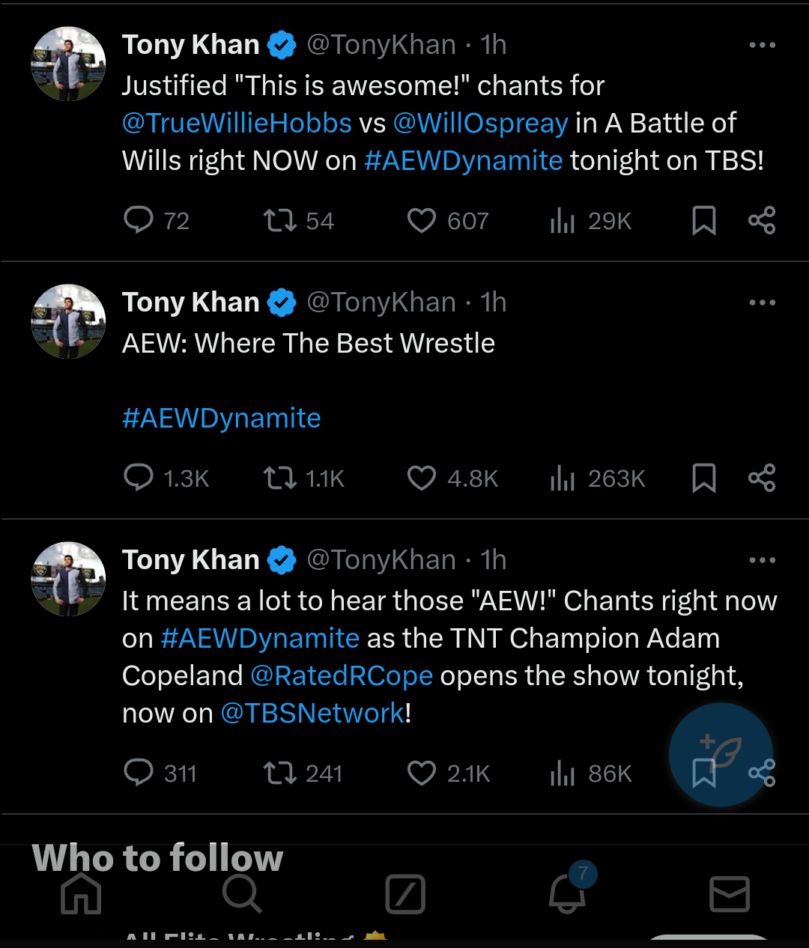Like the tweet with 607 likes
The width and height of the screenshot is (809, 948).
(x=422, y=221)
